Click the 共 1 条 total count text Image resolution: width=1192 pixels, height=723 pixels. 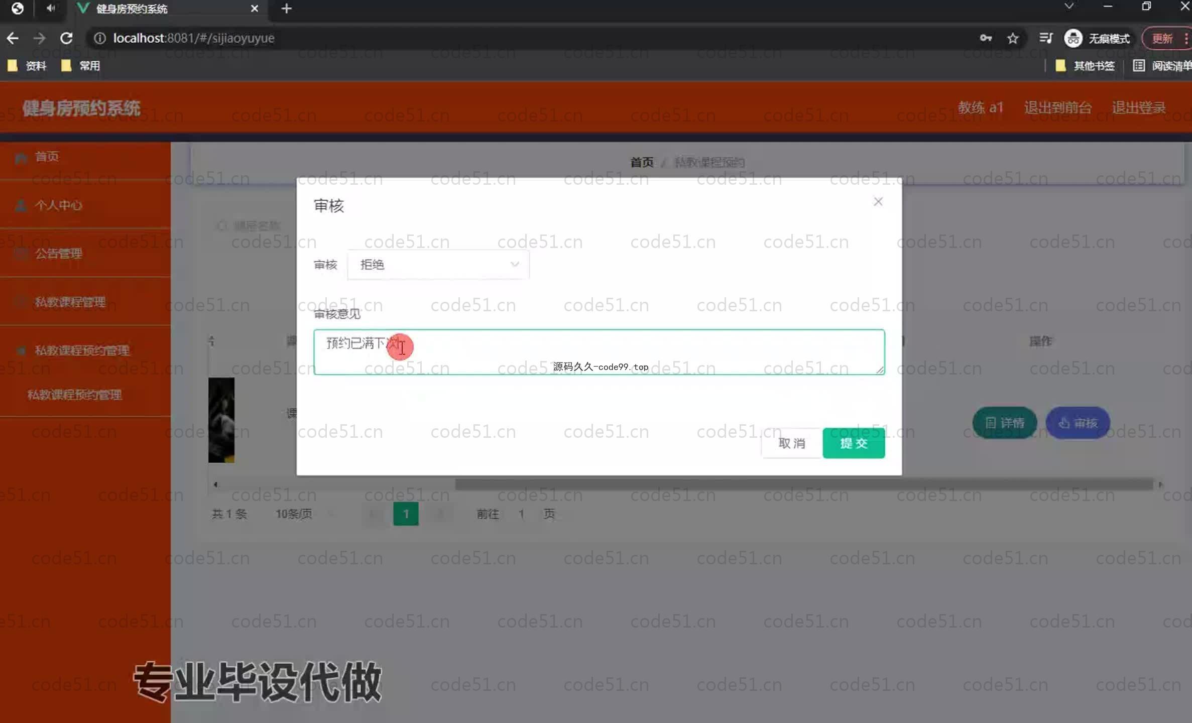[x=229, y=514]
